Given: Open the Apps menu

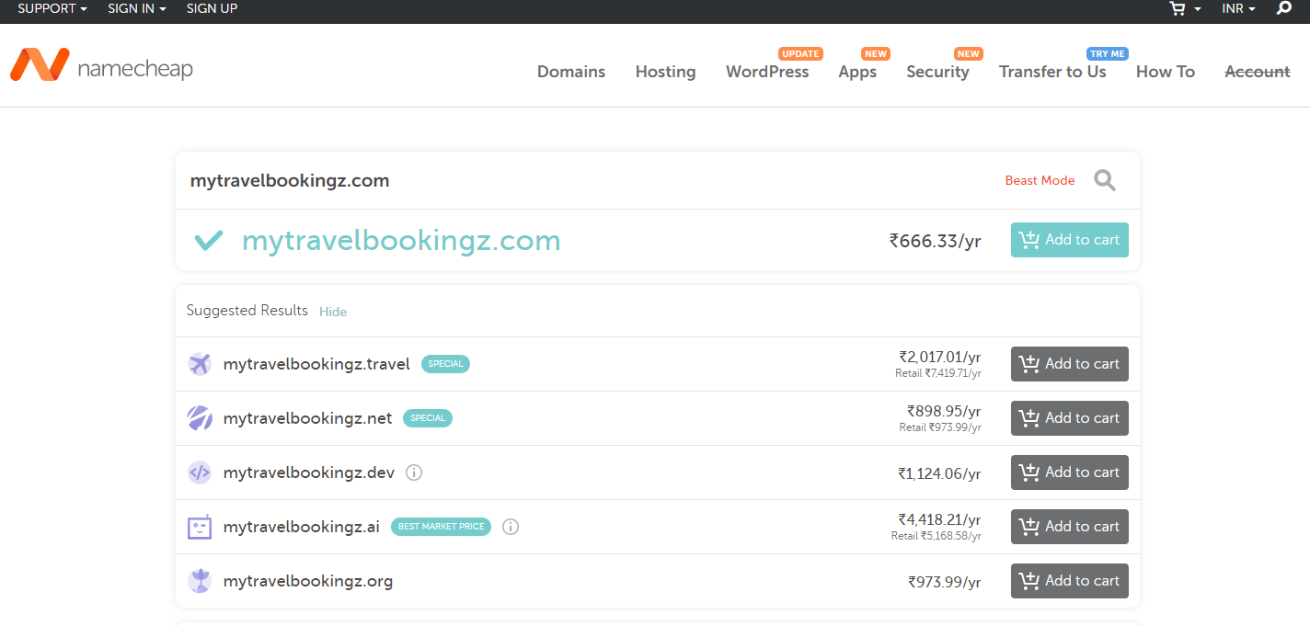Looking at the screenshot, I should [x=857, y=72].
